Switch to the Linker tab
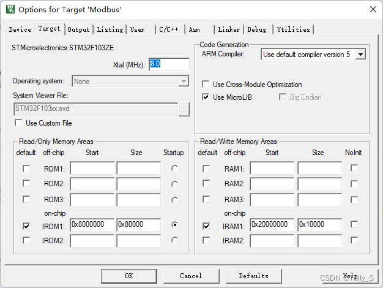This screenshot has height=288, width=383. pos(229,29)
